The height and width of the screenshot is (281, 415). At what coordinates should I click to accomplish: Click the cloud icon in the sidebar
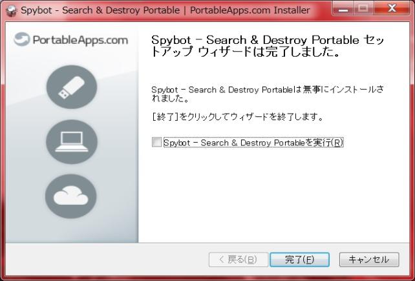click(71, 196)
